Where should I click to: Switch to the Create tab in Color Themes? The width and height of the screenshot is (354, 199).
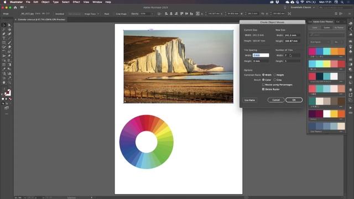point(315,28)
